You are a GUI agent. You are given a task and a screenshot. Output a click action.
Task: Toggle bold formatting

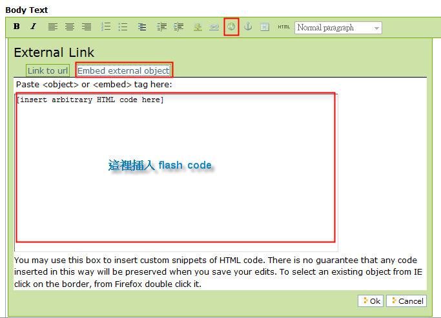pos(17,26)
